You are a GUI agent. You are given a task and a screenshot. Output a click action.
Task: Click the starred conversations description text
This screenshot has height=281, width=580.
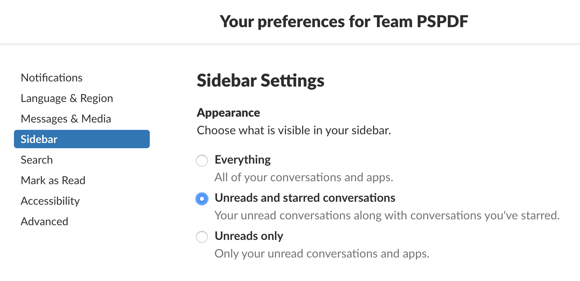[x=387, y=215]
